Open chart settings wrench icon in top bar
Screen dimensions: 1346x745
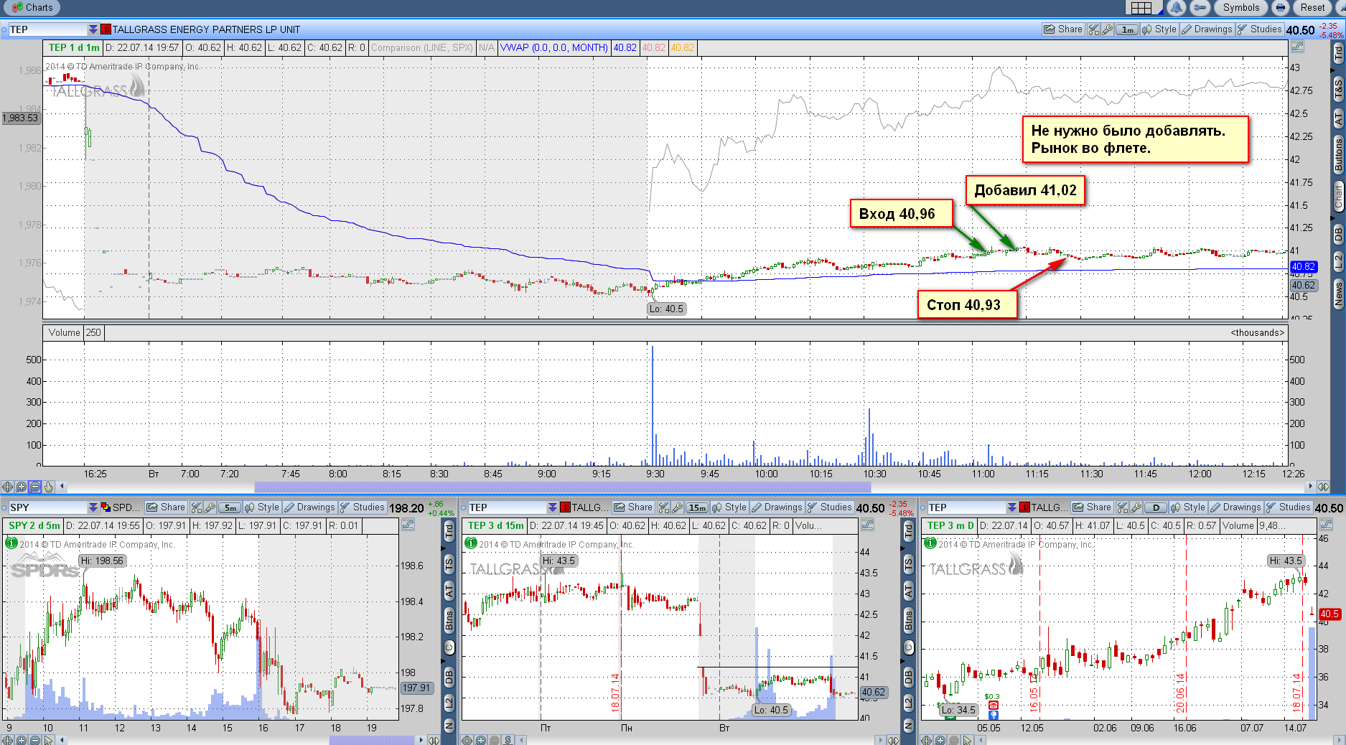click(x=1200, y=8)
